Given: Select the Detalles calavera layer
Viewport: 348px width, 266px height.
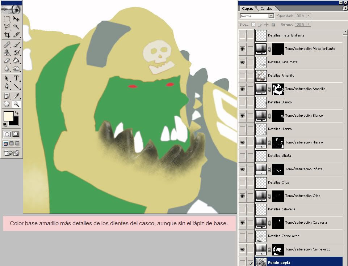Looking at the screenshot, I should point(298,209).
